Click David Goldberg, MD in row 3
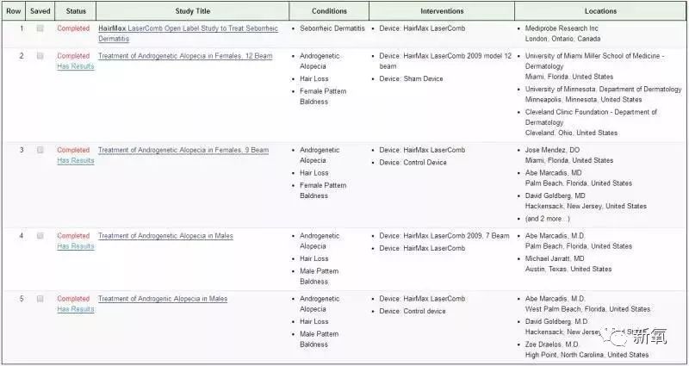Viewport: 689px width, 366px height. tap(586, 201)
